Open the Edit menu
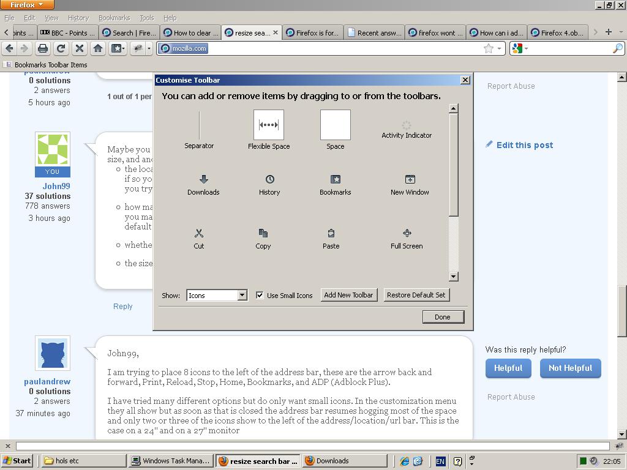627x470 pixels. 29,18
